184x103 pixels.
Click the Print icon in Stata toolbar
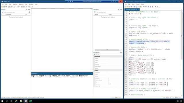(x=6, y=7)
